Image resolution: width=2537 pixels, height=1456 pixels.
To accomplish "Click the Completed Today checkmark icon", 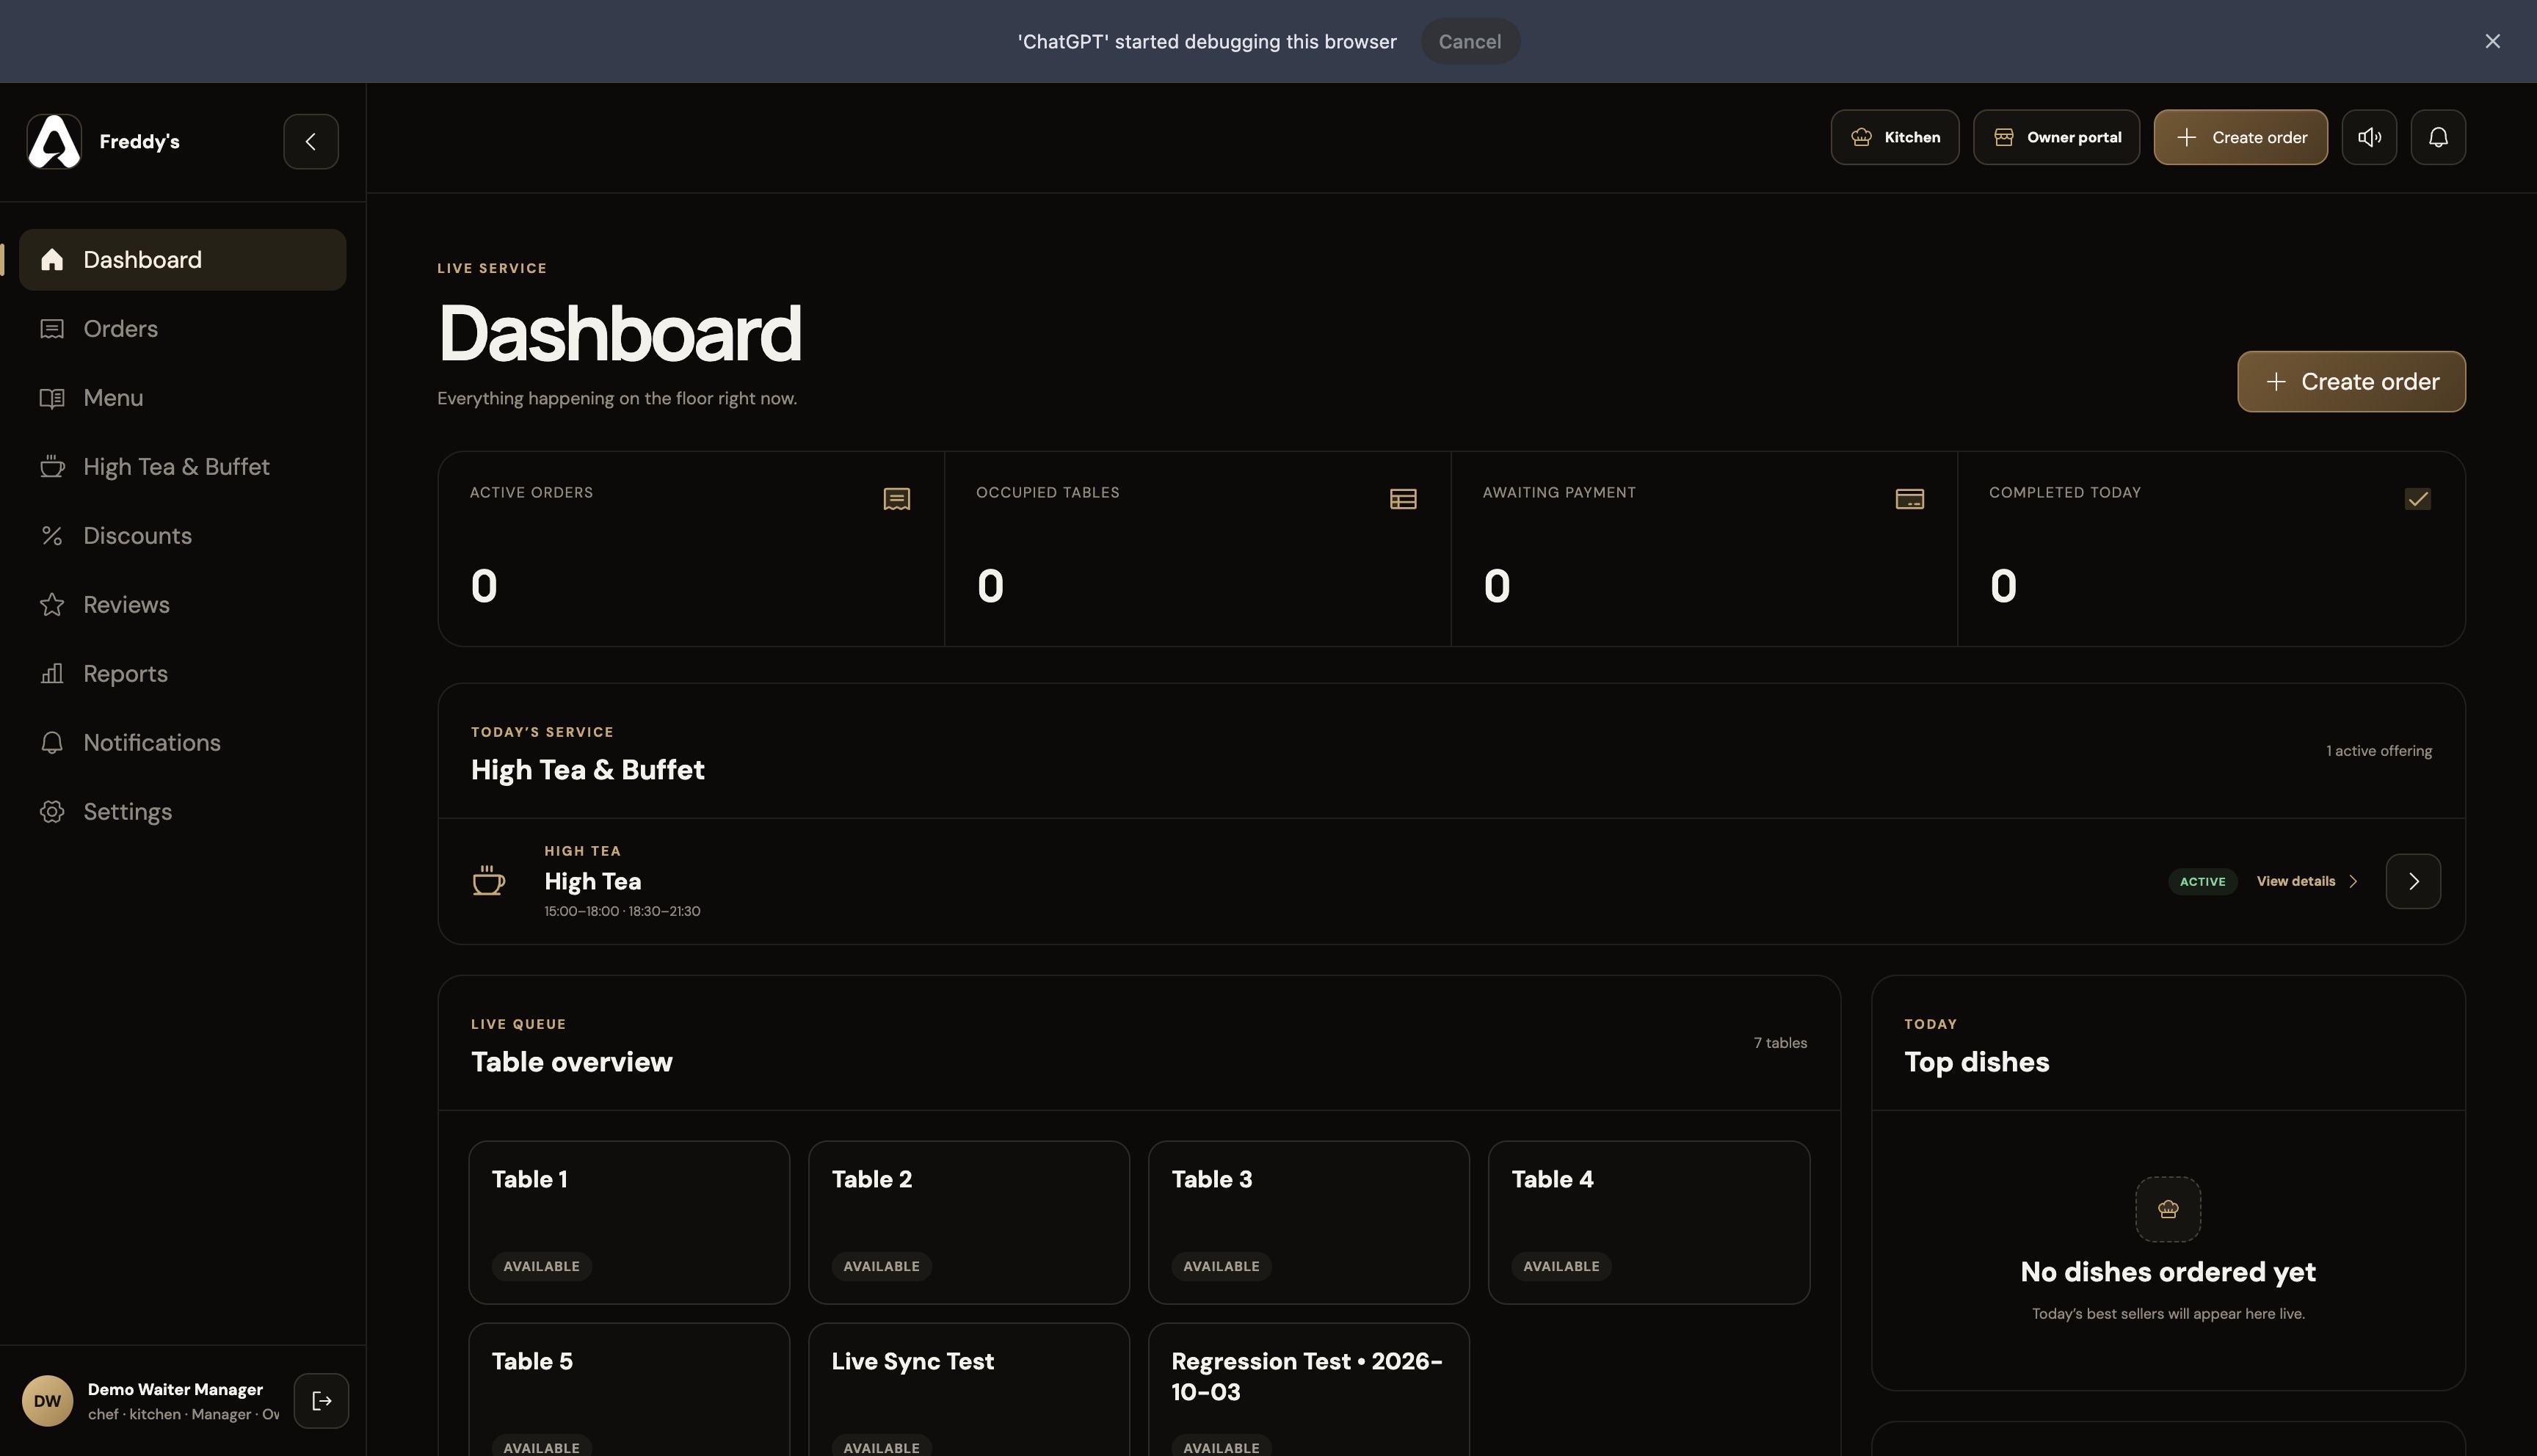I will (x=2417, y=499).
